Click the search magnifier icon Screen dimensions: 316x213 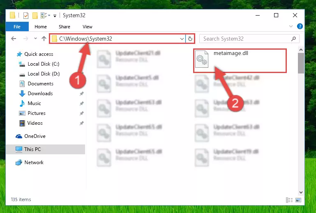click(x=294, y=39)
